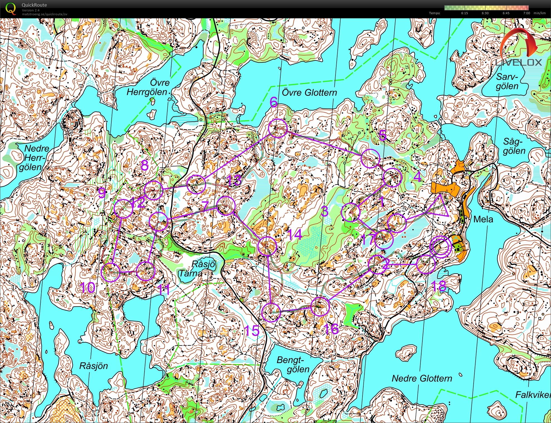Click the control circle linked to the start triangle
551x423 pixels.
(x=397, y=223)
